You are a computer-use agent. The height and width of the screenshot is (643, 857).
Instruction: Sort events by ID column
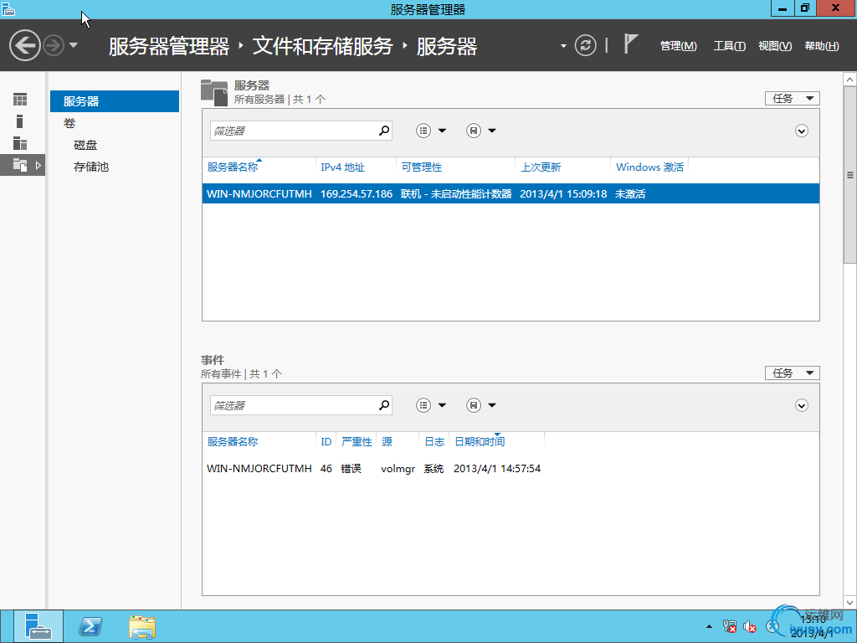tap(326, 441)
